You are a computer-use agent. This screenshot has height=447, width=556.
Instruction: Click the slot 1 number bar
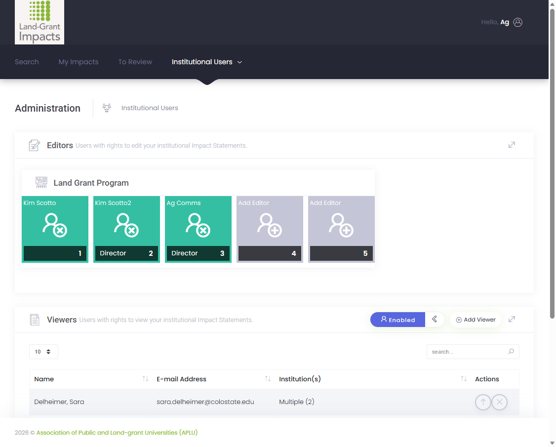[x=55, y=253]
